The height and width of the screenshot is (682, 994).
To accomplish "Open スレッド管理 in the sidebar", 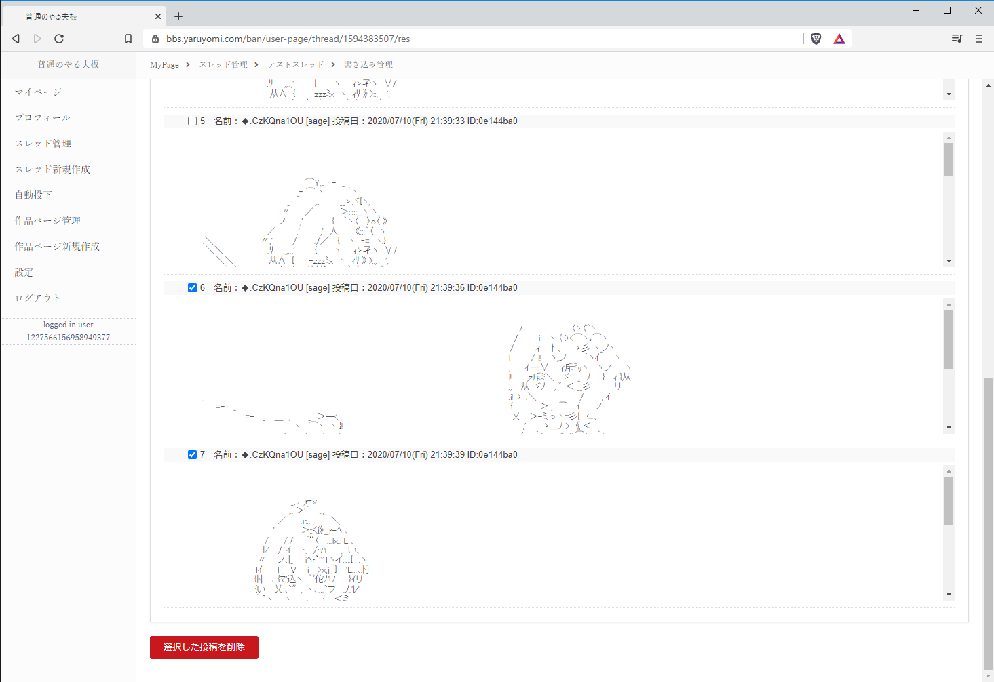I will pyautogui.click(x=42, y=143).
